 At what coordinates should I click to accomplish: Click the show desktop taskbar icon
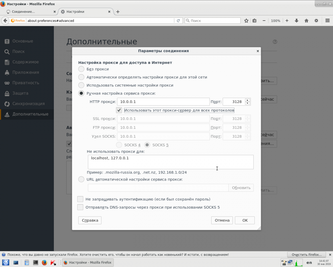point(16,262)
